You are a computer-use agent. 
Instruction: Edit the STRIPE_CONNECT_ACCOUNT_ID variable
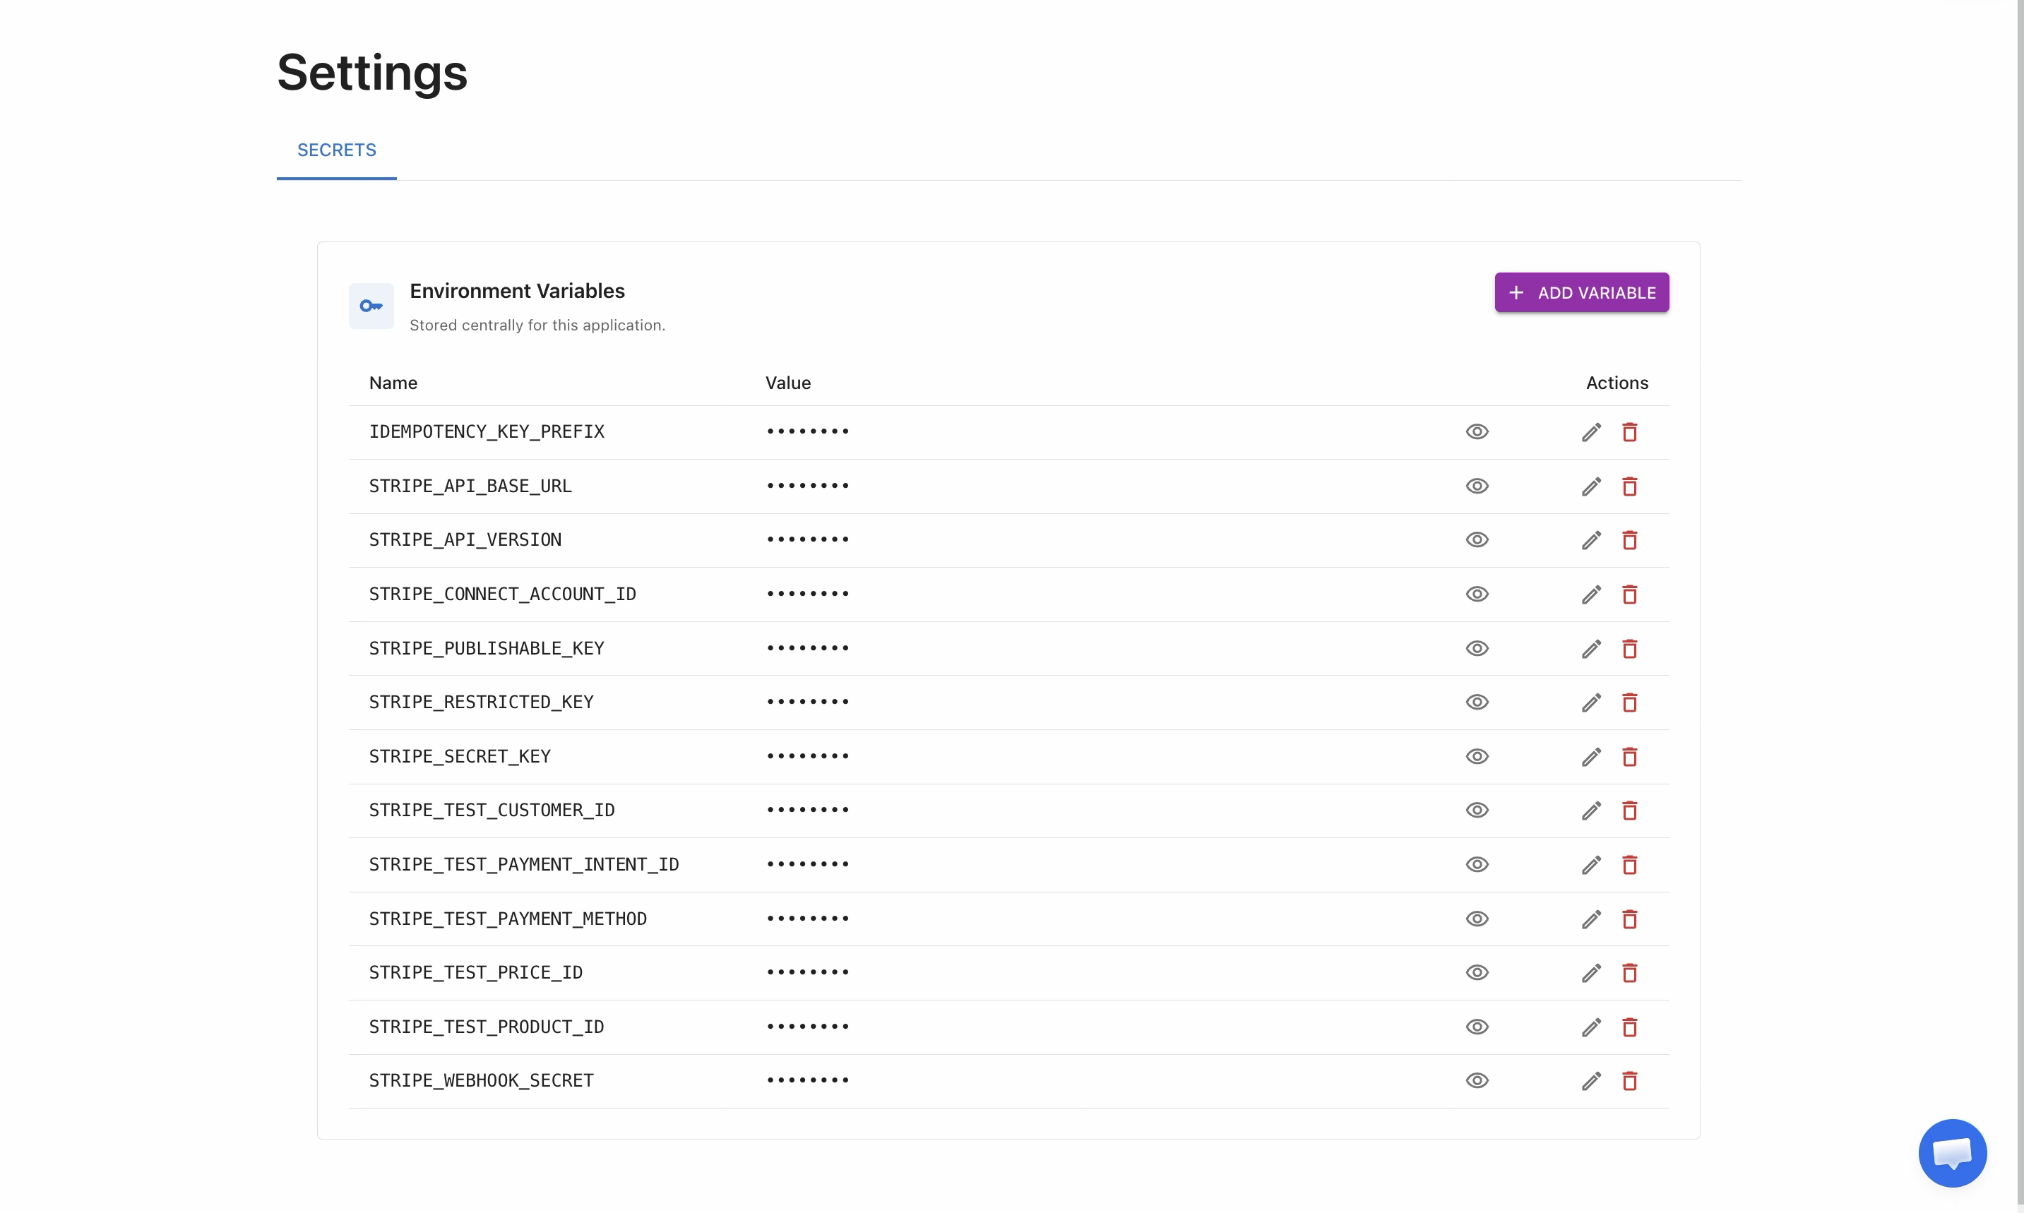click(x=1591, y=594)
